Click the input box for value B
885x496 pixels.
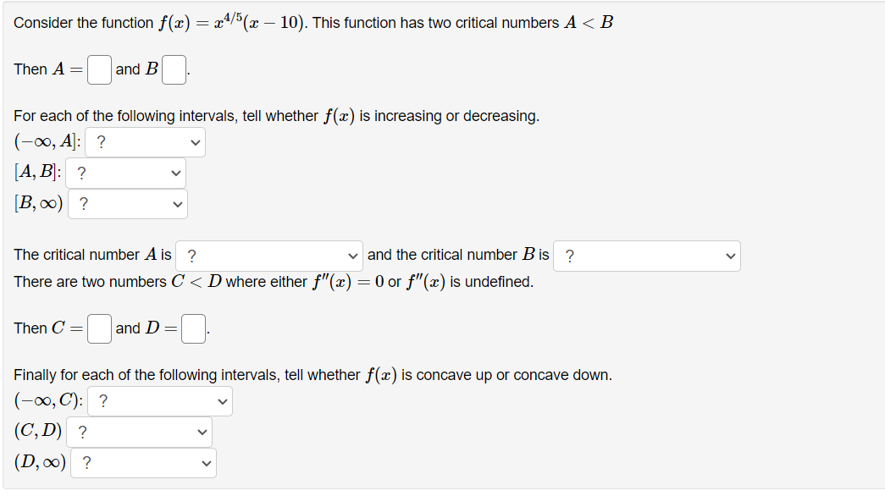coord(173,69)
